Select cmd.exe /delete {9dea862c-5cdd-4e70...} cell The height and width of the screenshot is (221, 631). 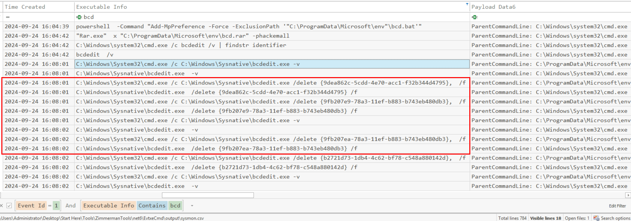click(x=272, y=83)
